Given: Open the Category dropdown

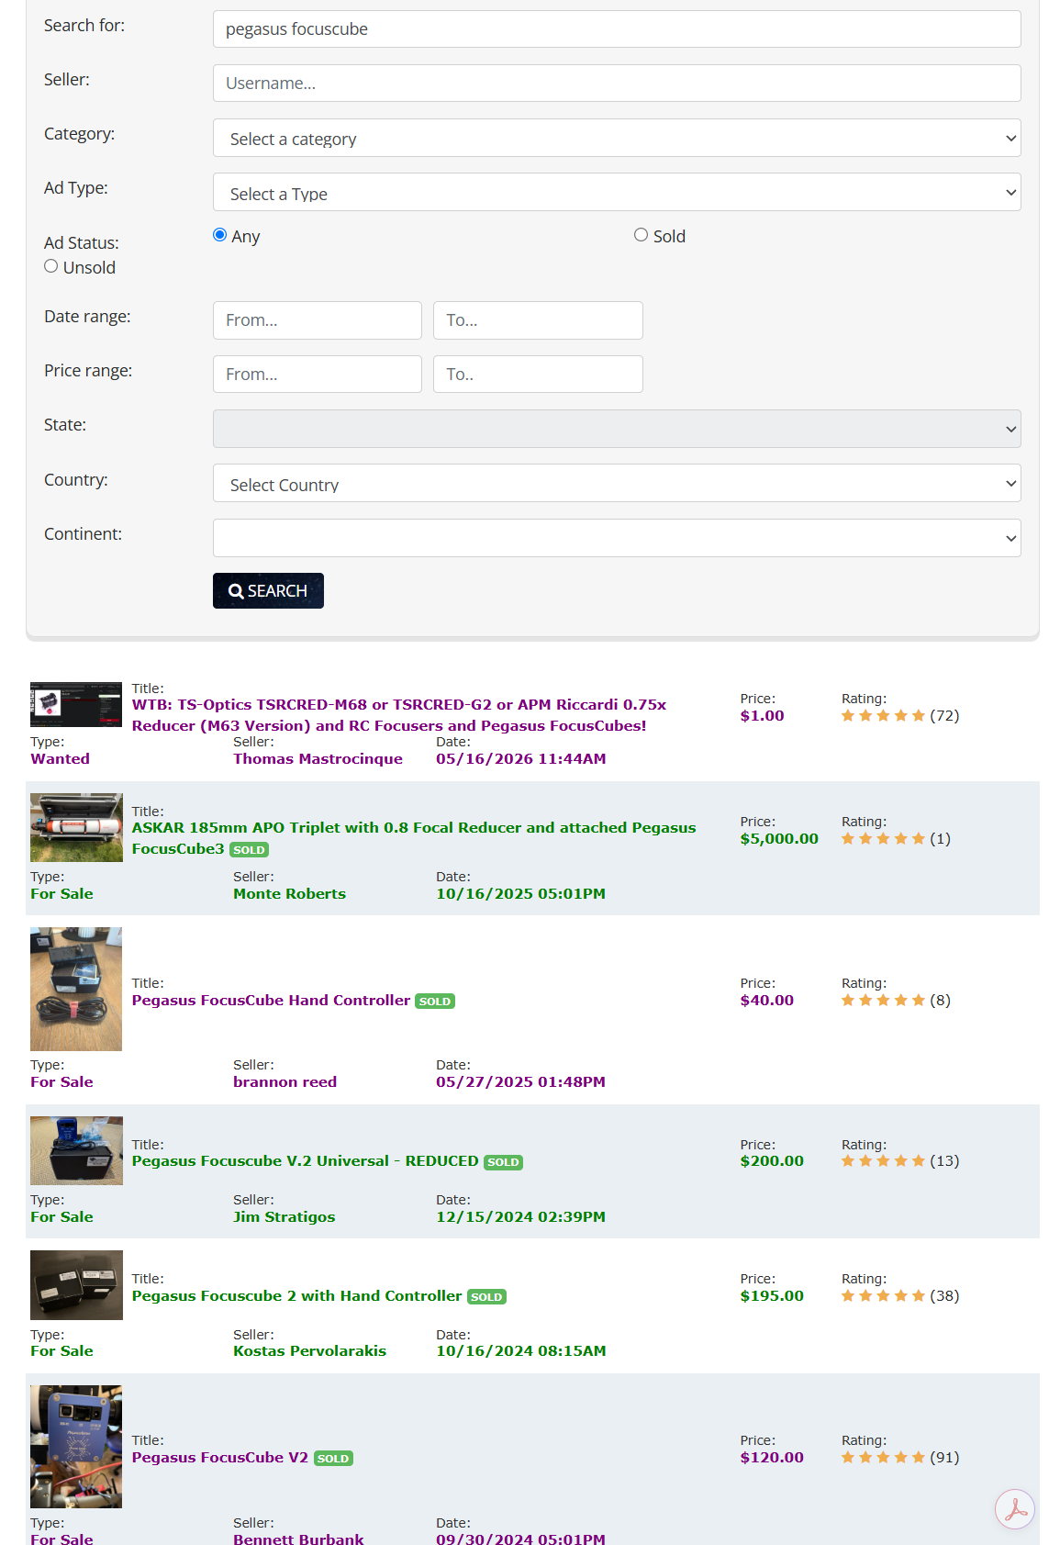Looking at the screenshot, I should 617,138.
